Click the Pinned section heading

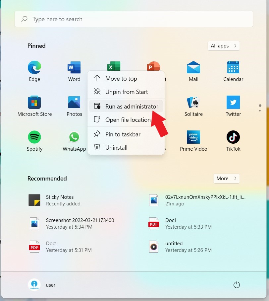click(x=36, y=46)
